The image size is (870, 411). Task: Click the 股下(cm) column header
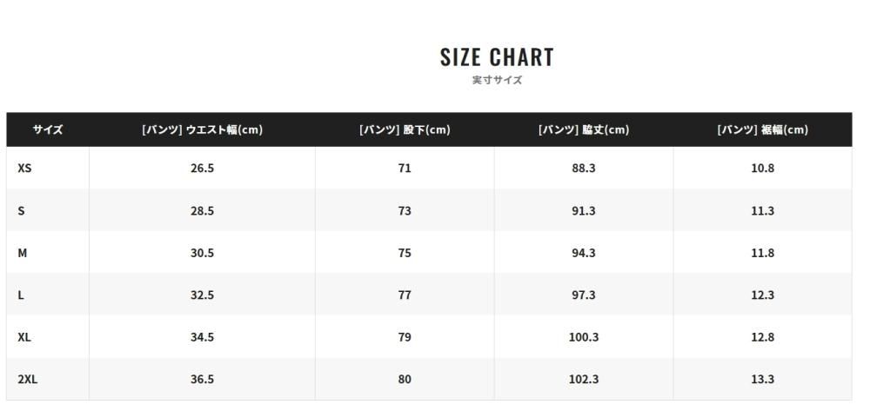point(405,130)
